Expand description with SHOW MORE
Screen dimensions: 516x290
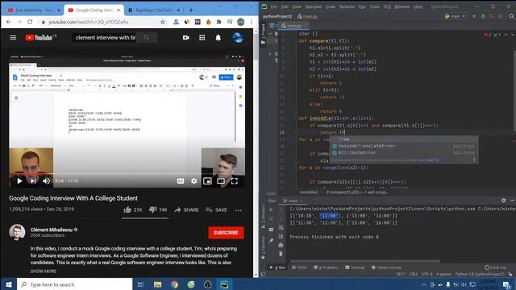[x=44, y=271]
